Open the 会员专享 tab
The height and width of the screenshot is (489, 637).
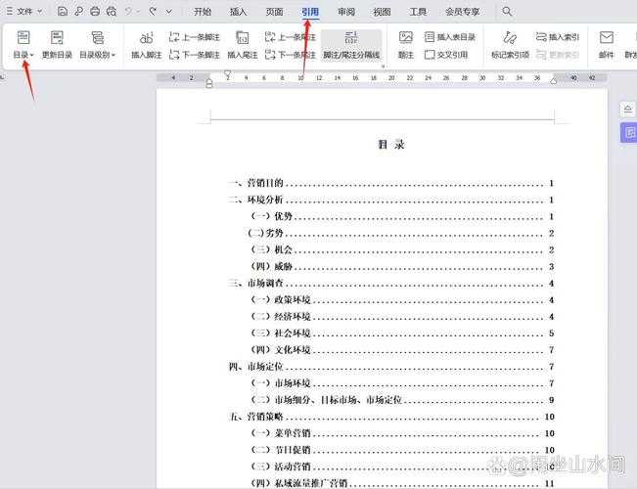463,12
